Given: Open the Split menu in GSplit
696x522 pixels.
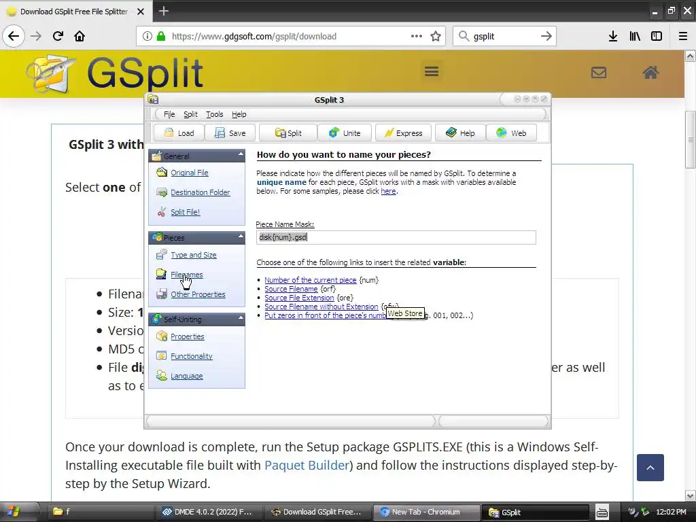Looking at the screenshot, I should point(190,114).
